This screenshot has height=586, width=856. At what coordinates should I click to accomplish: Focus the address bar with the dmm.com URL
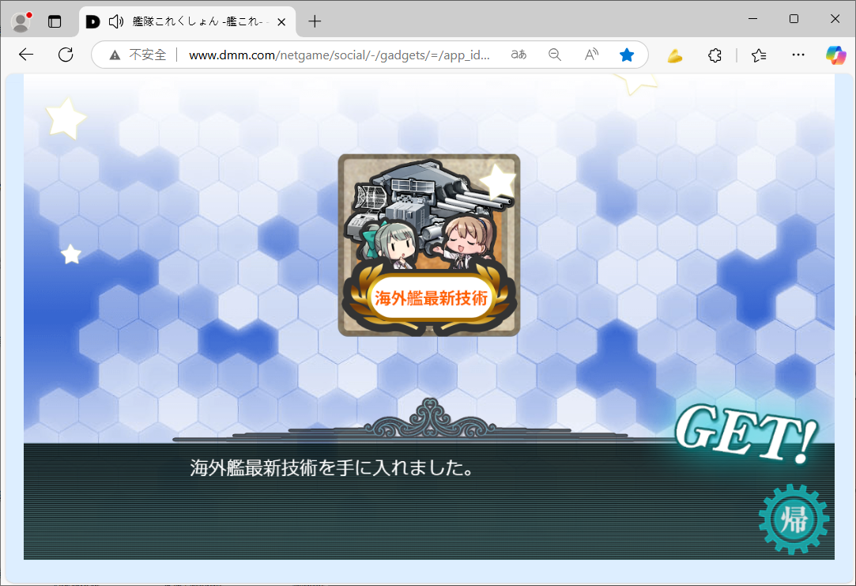click(x=340, y=55)
